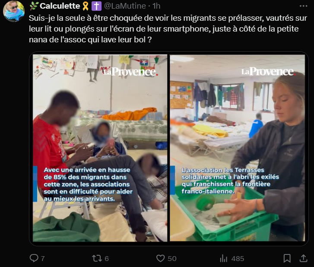View analytics via bar chart icon
This screenshot has width=314, height=267.
(x=223, y=258)
